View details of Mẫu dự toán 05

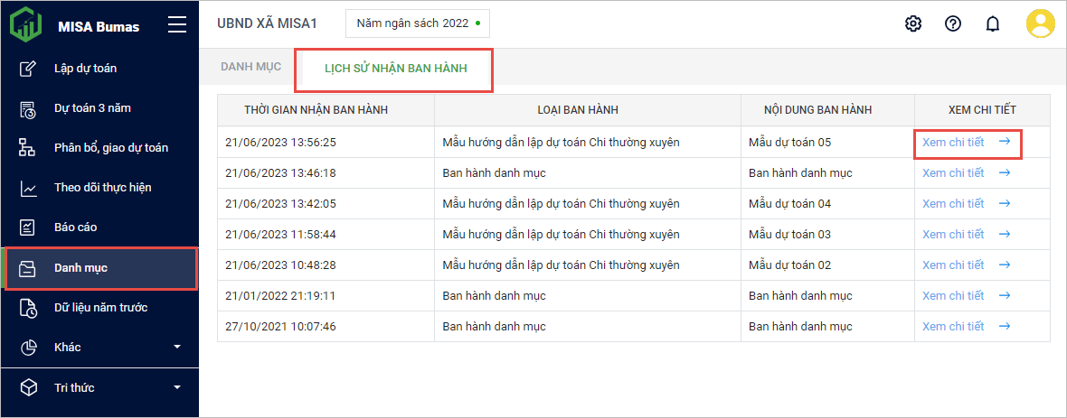coord(953,142)
